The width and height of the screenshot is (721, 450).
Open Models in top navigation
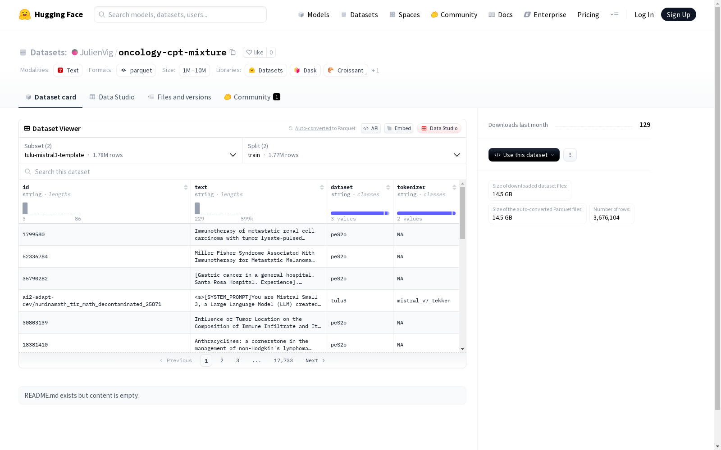(314, 14)
